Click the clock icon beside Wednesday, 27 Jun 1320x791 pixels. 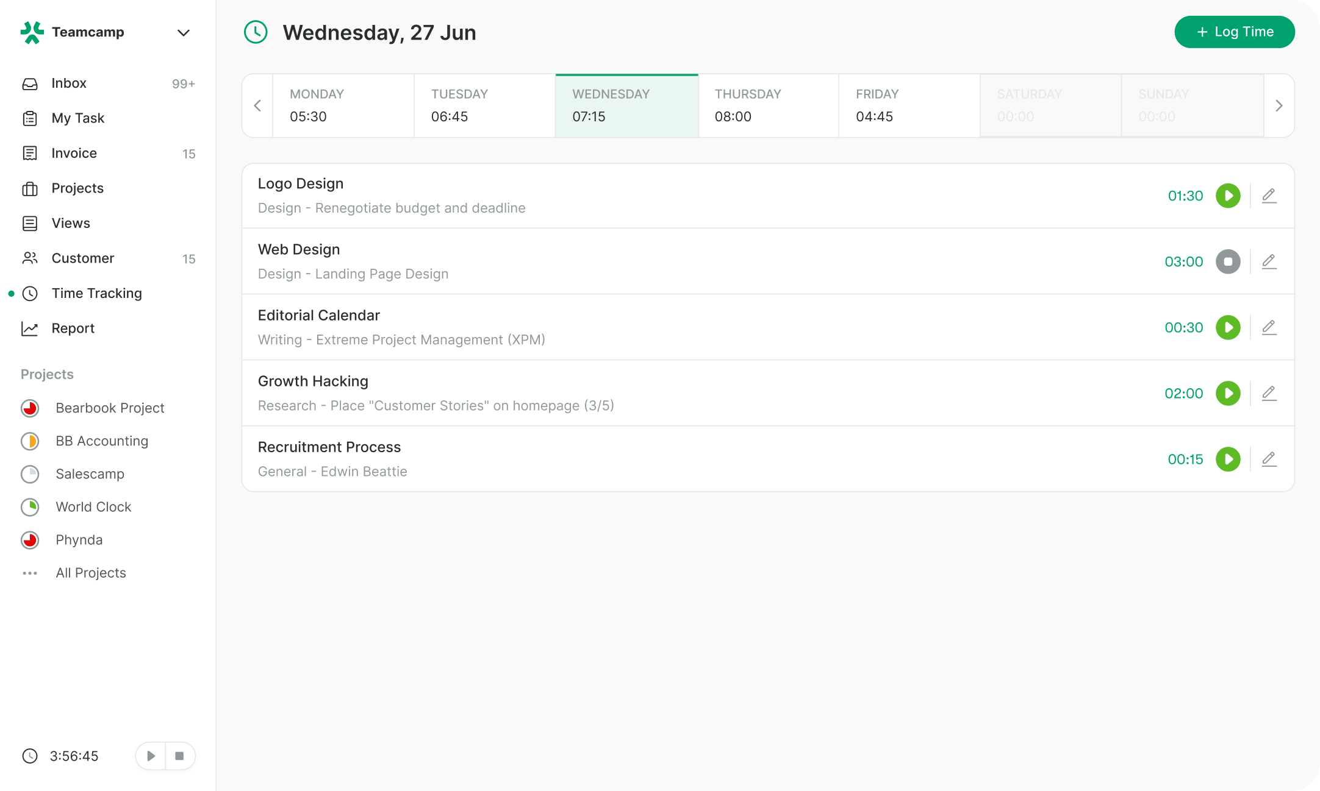[x=256, y=32]
